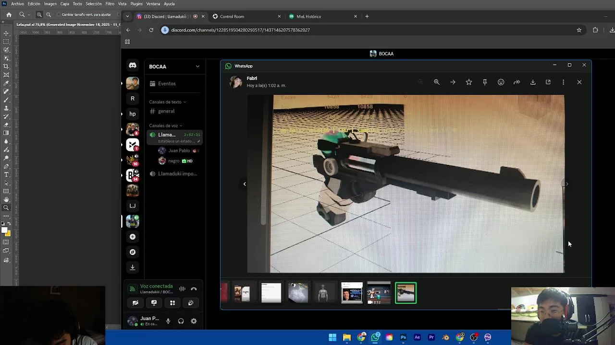Toggle Discord headphones deafen
This screenshot has height=345, width=615.
(x=181, y=321)
